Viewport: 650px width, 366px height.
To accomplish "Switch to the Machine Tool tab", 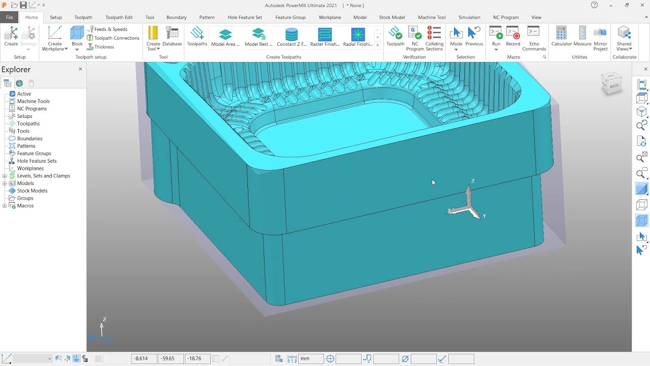I will tap(432, 17).
